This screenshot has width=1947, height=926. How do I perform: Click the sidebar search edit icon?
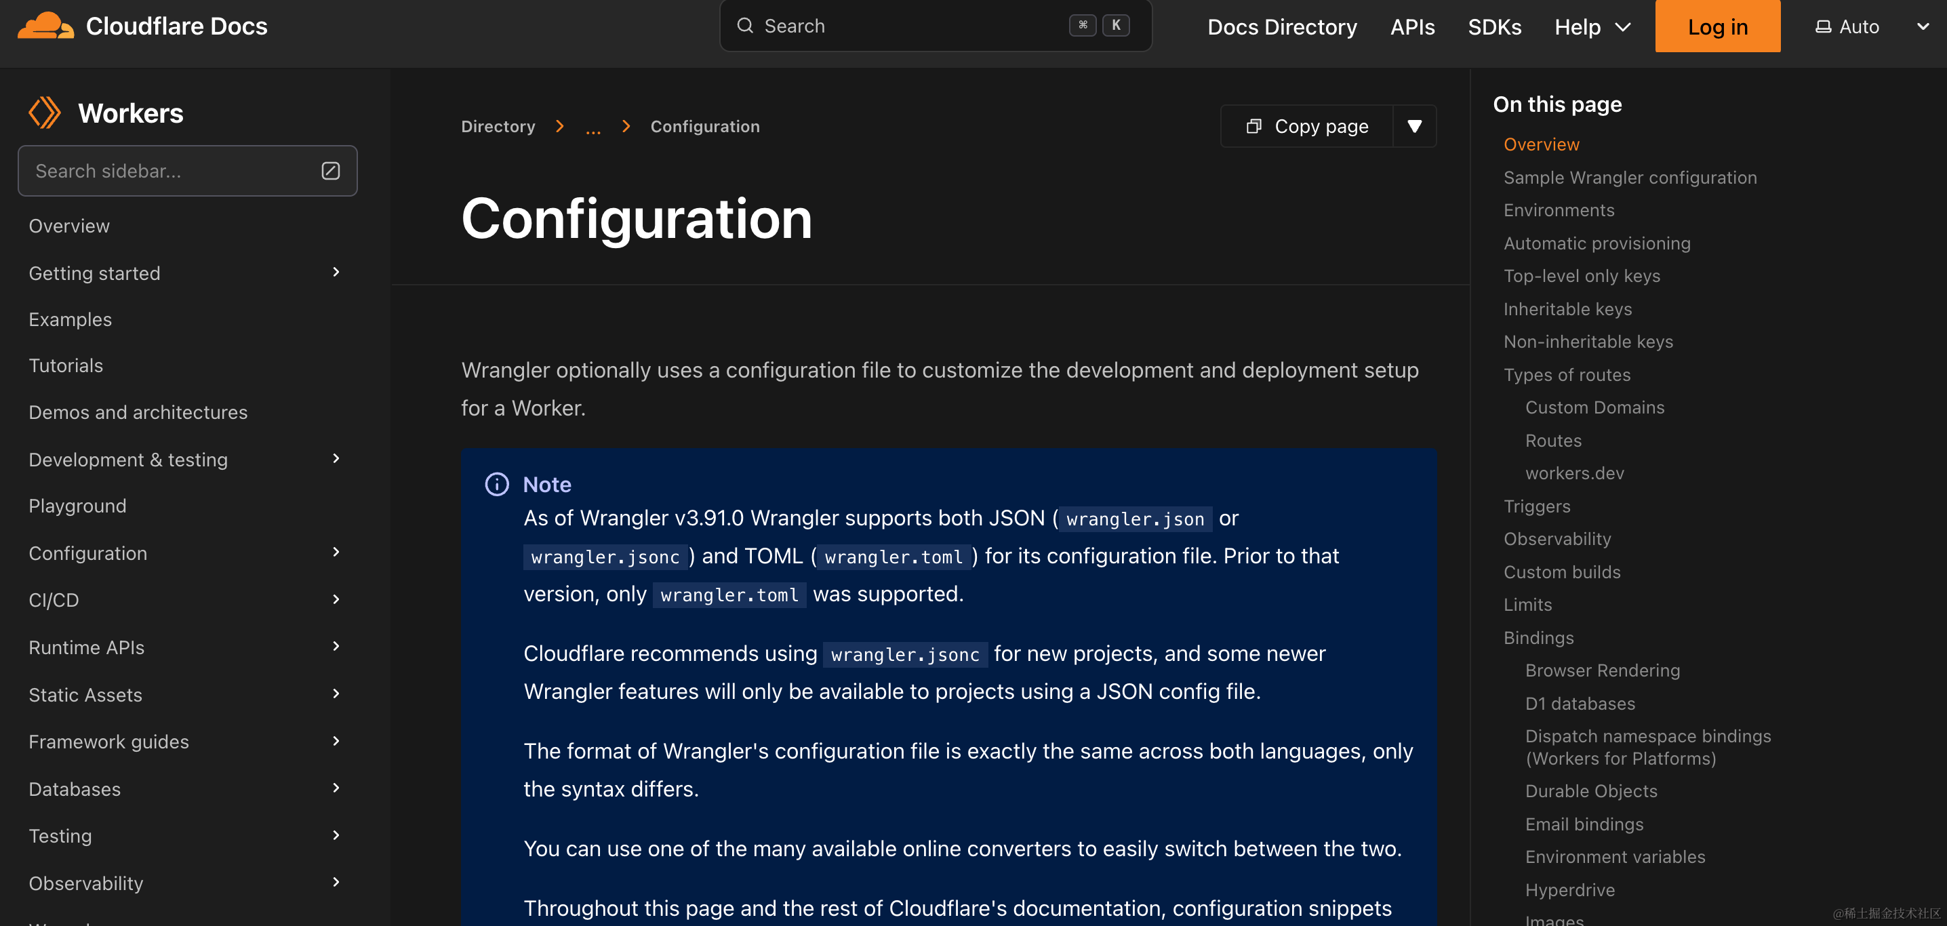point(330,171)
